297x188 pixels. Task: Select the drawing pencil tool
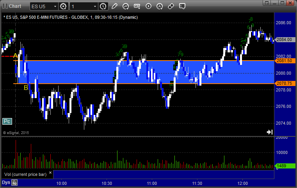pos(114,6)
